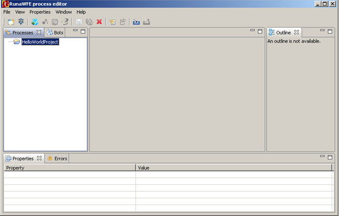Image resolution: width=339 pixels, height=216 pixels.
Task: Click the red X delete icon
Action: click(99, 22)
